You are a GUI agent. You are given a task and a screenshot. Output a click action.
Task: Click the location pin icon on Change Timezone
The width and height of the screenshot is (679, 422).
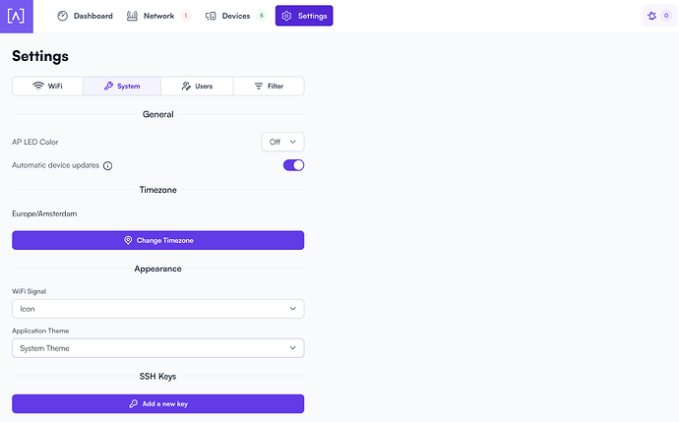[x=128, y=240]
